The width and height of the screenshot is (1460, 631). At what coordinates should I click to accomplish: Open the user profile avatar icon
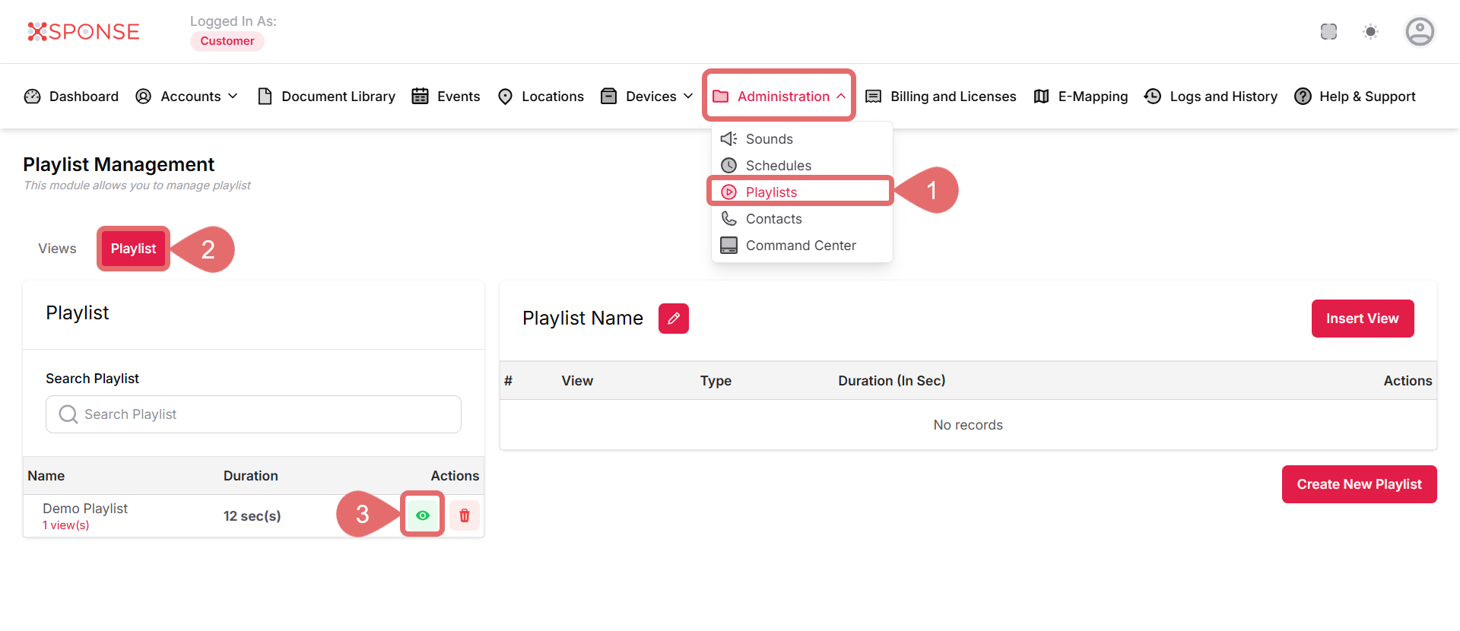[x=1419, y=32]
